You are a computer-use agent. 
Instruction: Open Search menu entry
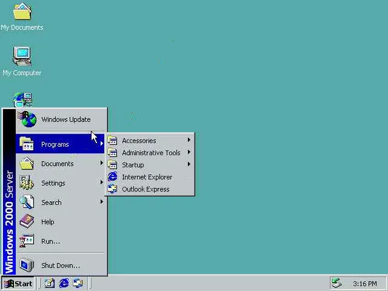pyautogui.click(x=61, y=202)
